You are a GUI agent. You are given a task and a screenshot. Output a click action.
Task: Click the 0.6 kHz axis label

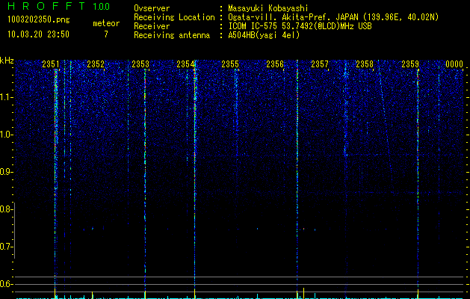click(6, 284)
